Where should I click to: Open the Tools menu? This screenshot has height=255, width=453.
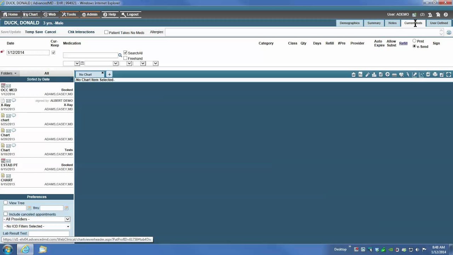pos(69,15)
